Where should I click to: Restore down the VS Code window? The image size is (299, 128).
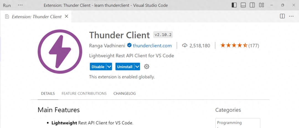point(283,5)
